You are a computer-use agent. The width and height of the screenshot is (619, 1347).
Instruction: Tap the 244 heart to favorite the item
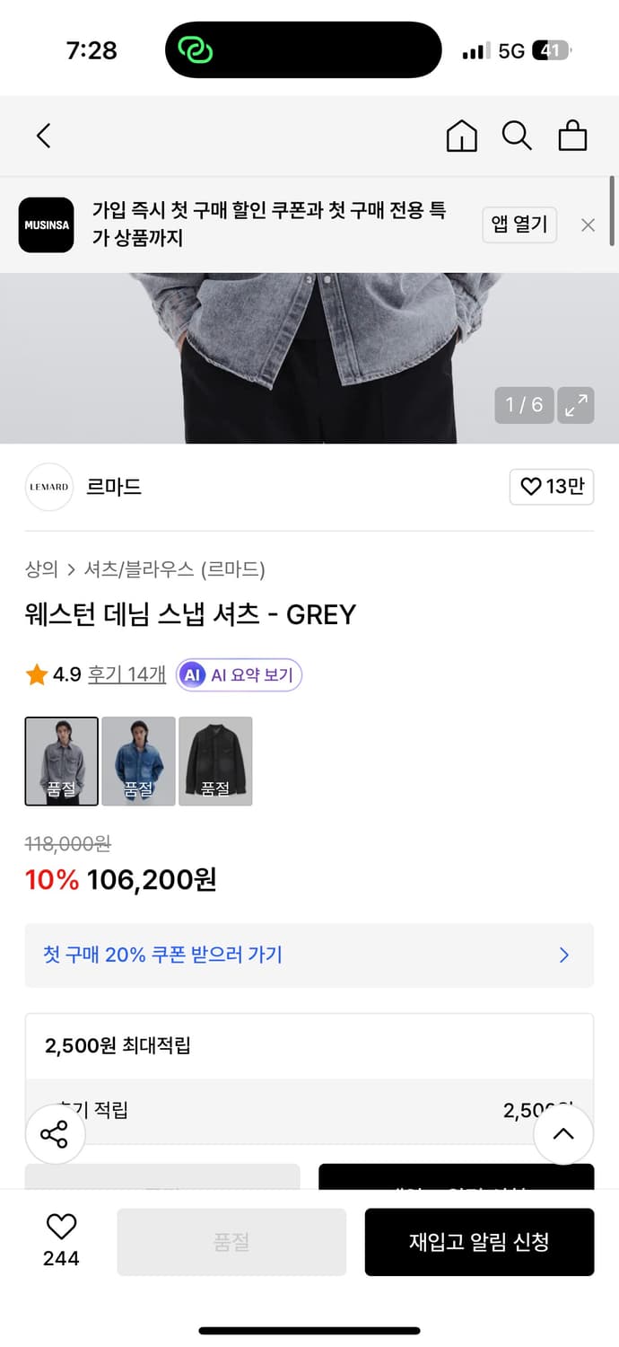click(x=59, y=1240)
